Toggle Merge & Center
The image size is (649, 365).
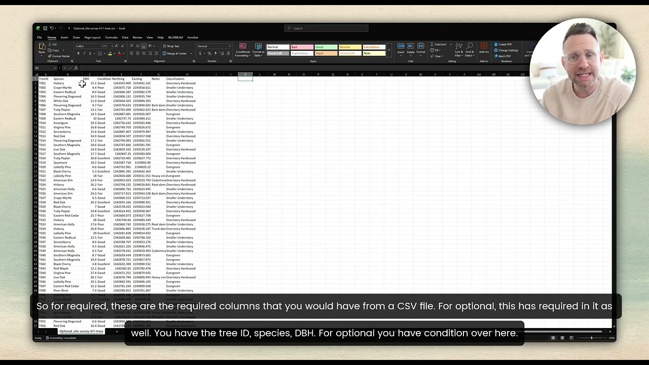coord(174,53)
